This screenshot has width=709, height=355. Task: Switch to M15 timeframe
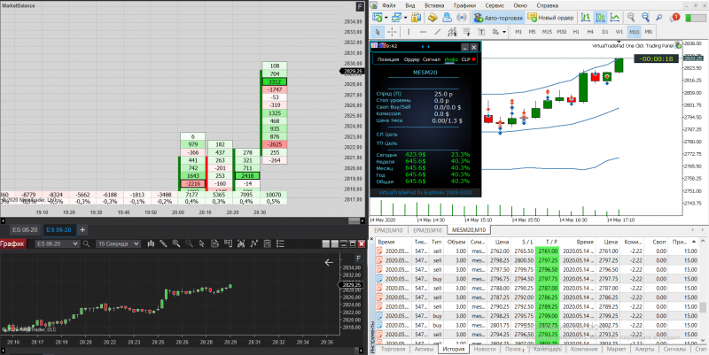tap(547, 32)
